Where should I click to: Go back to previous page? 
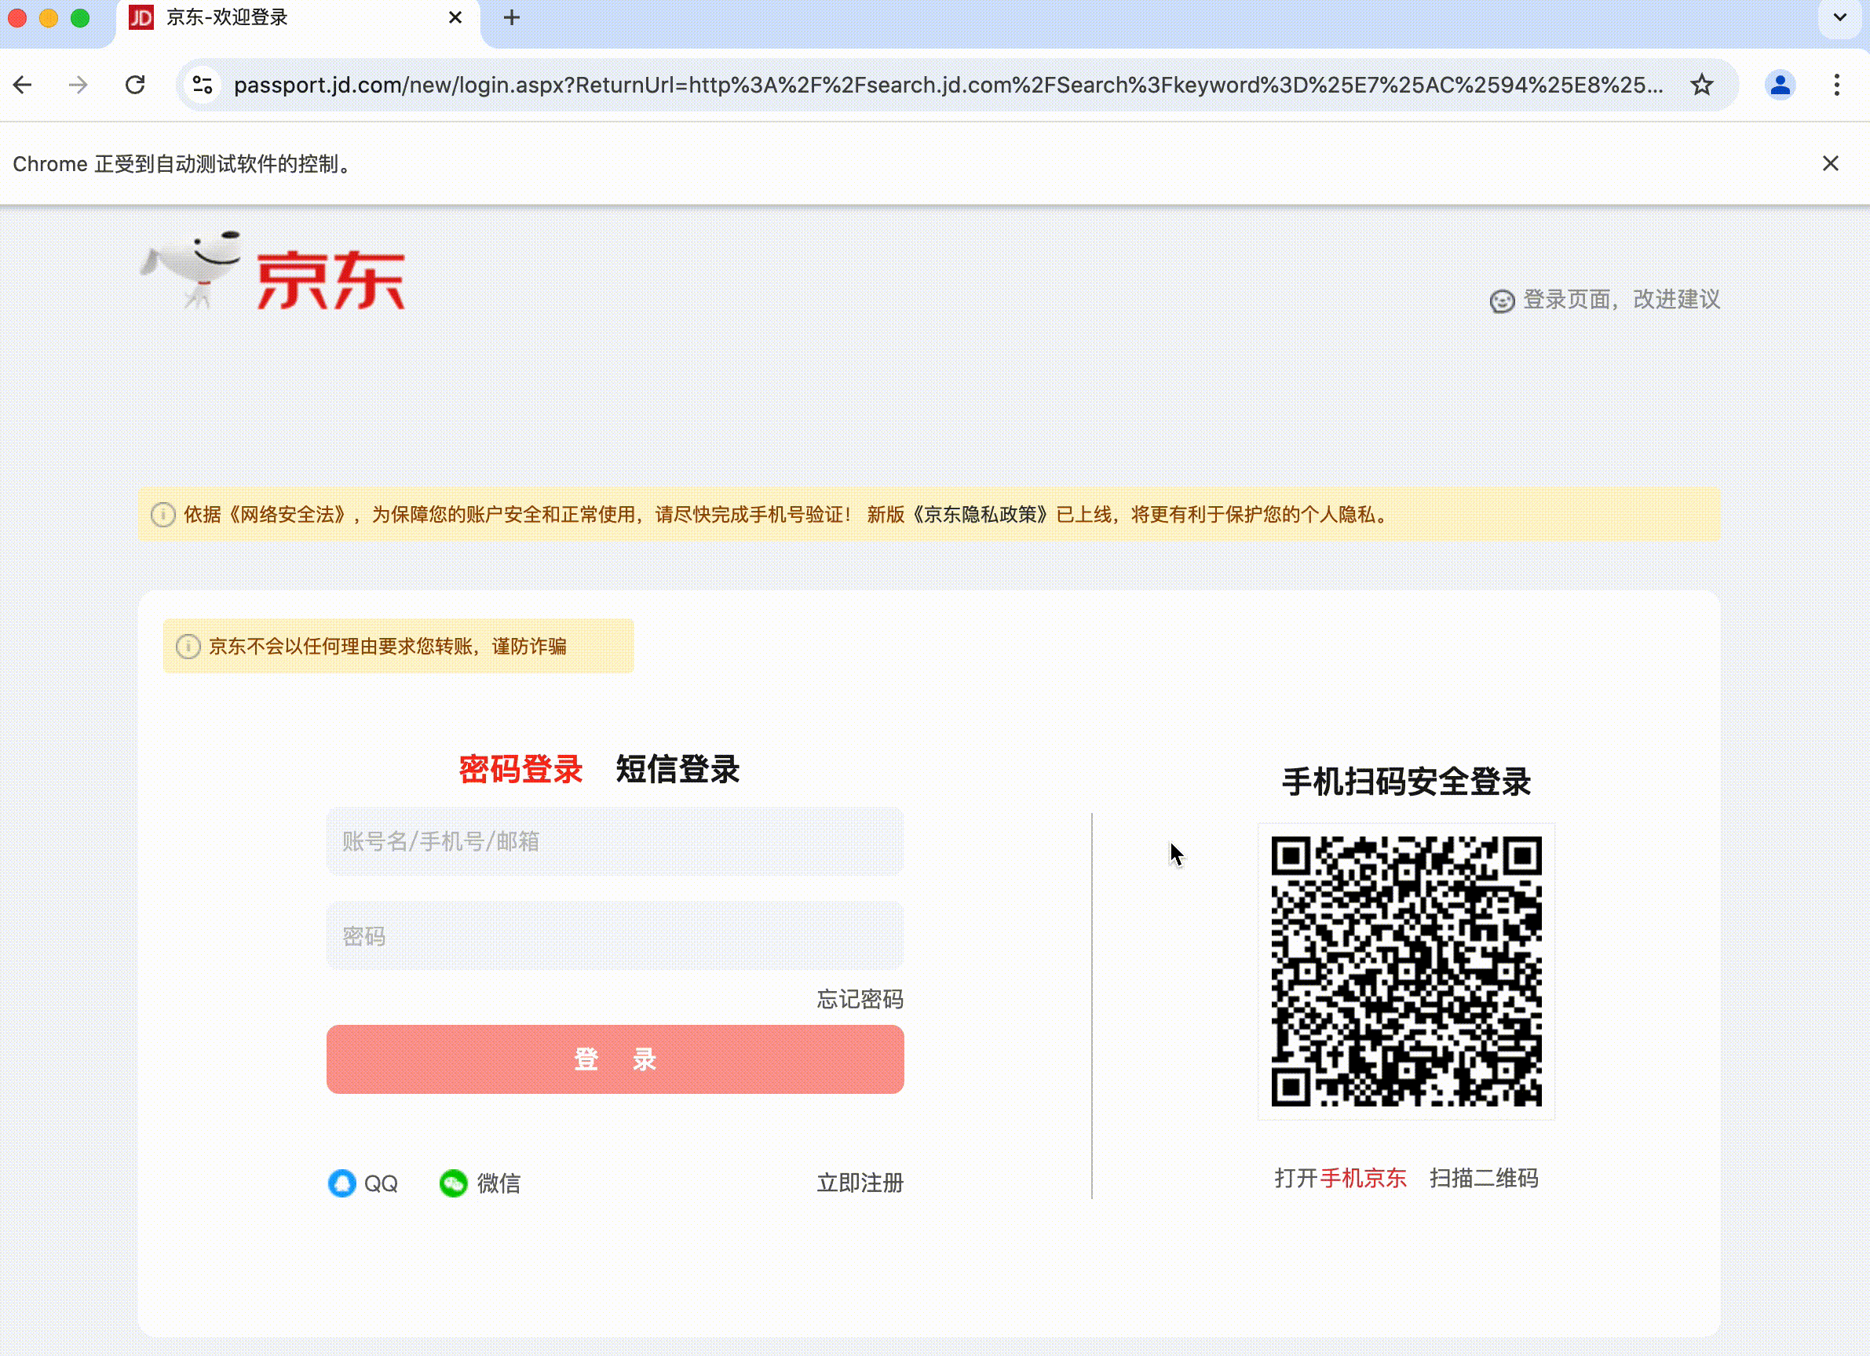tap(23, 85)
